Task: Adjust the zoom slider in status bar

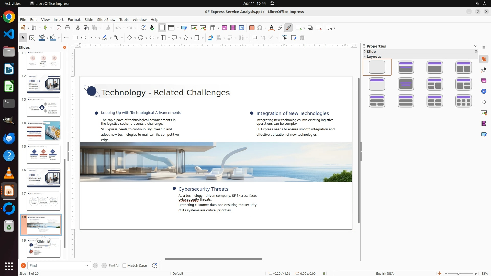Action: pyautogui.click(x=458, y=274)
